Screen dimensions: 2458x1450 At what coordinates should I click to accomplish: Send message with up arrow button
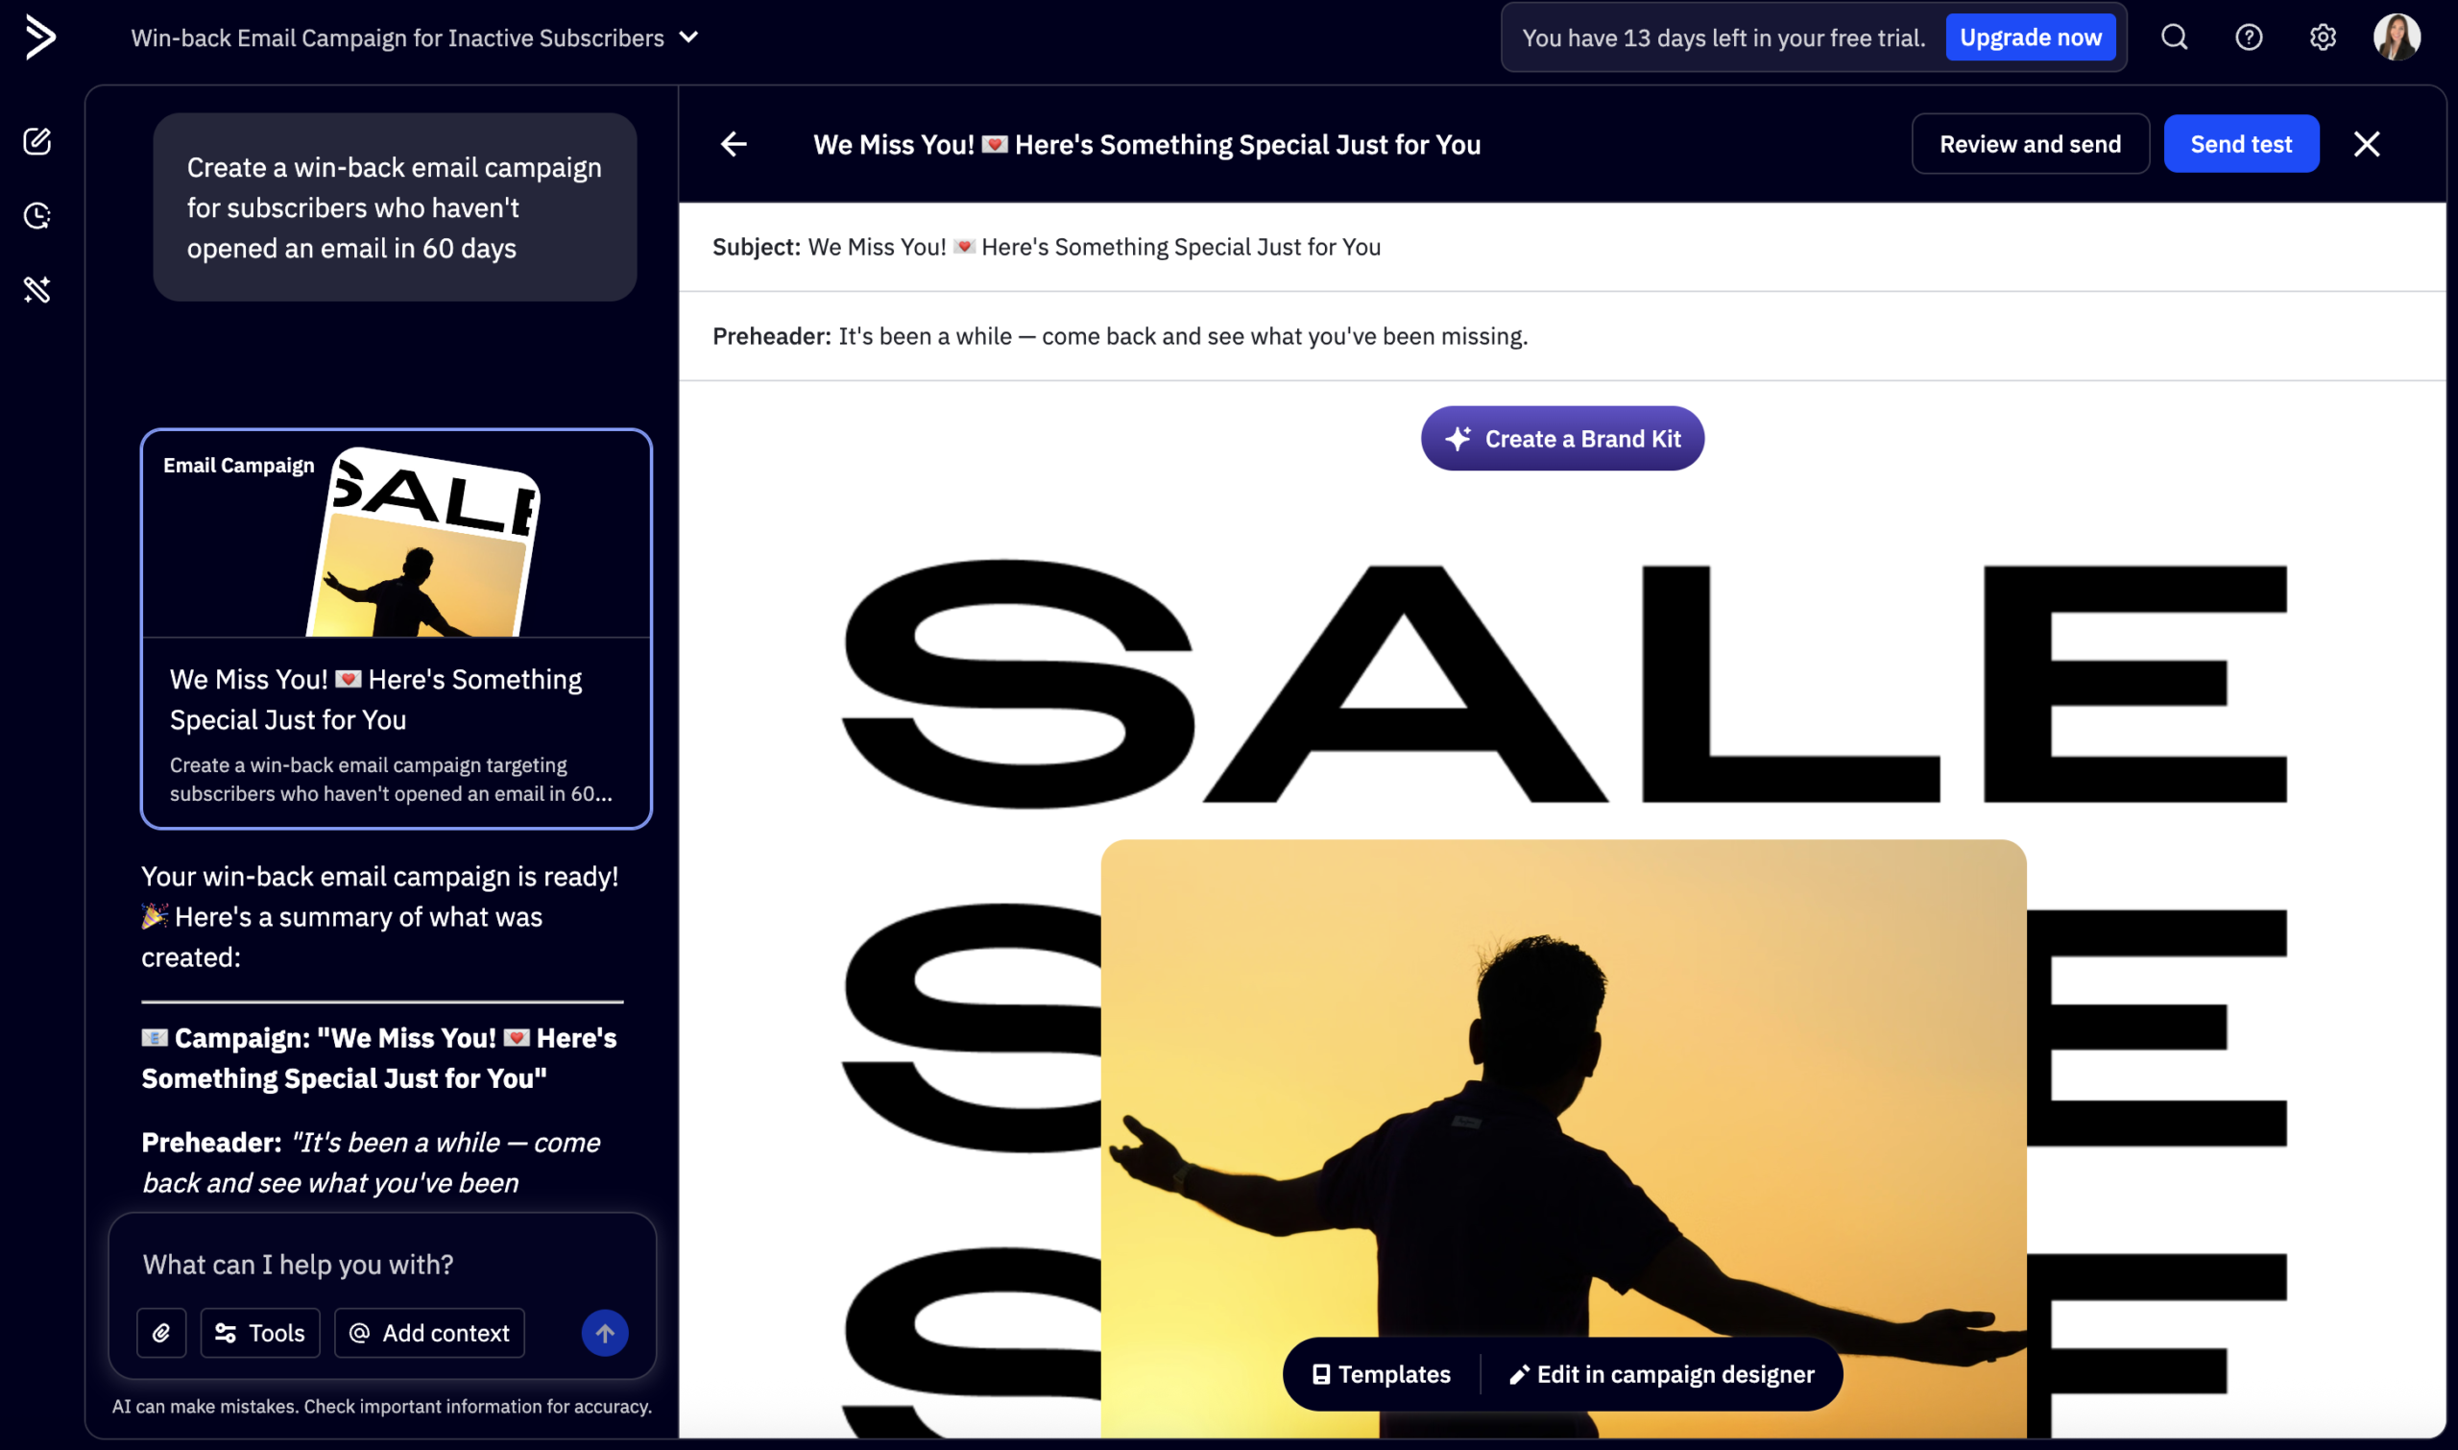605,1333
